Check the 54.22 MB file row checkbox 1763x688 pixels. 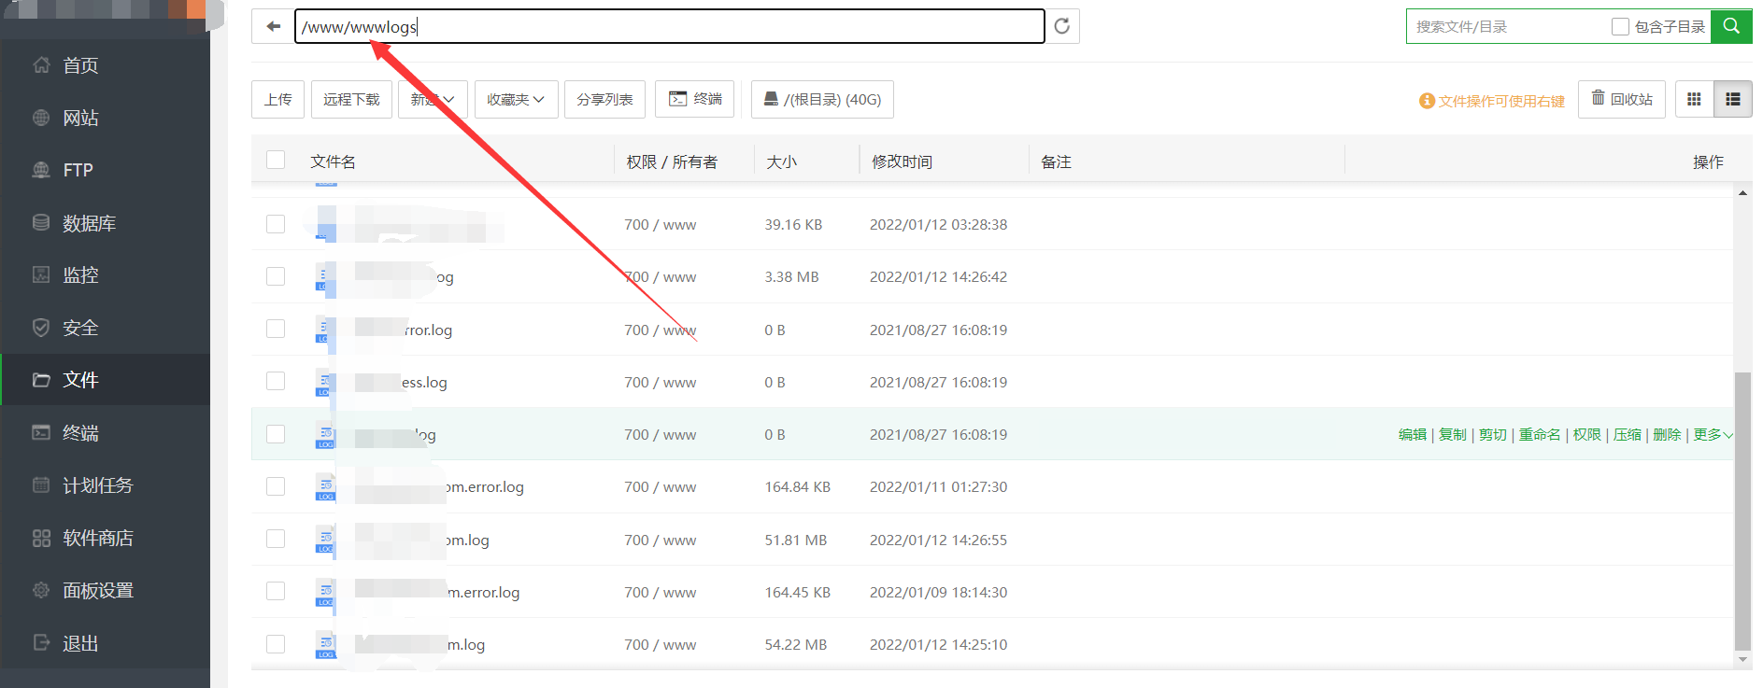coord(276,644)
